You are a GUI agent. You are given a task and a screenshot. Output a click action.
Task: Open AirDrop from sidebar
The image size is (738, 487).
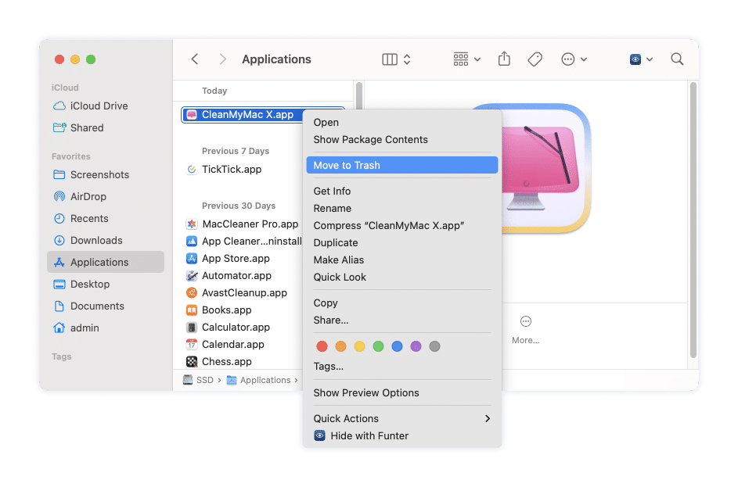(x=106, y=196)
